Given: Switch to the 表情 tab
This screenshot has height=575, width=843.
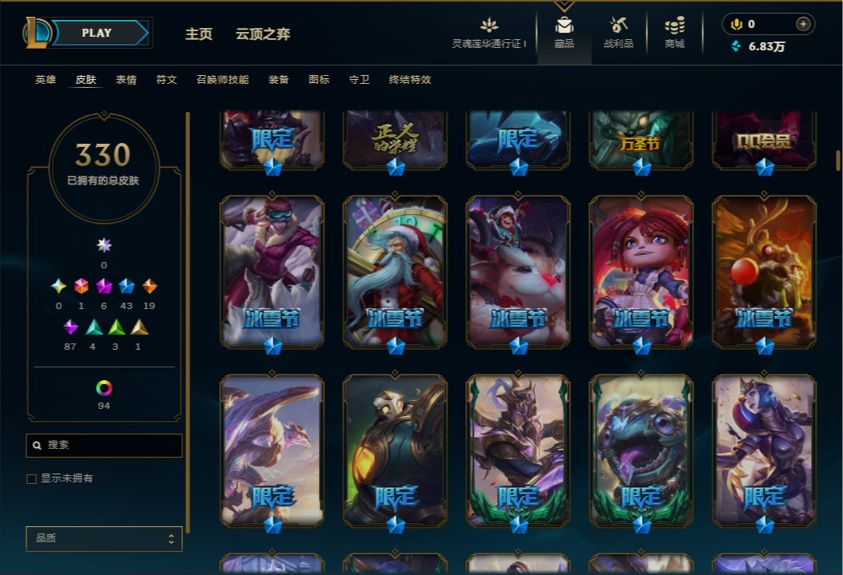Looking at the screenshot, I should point(126,80).
